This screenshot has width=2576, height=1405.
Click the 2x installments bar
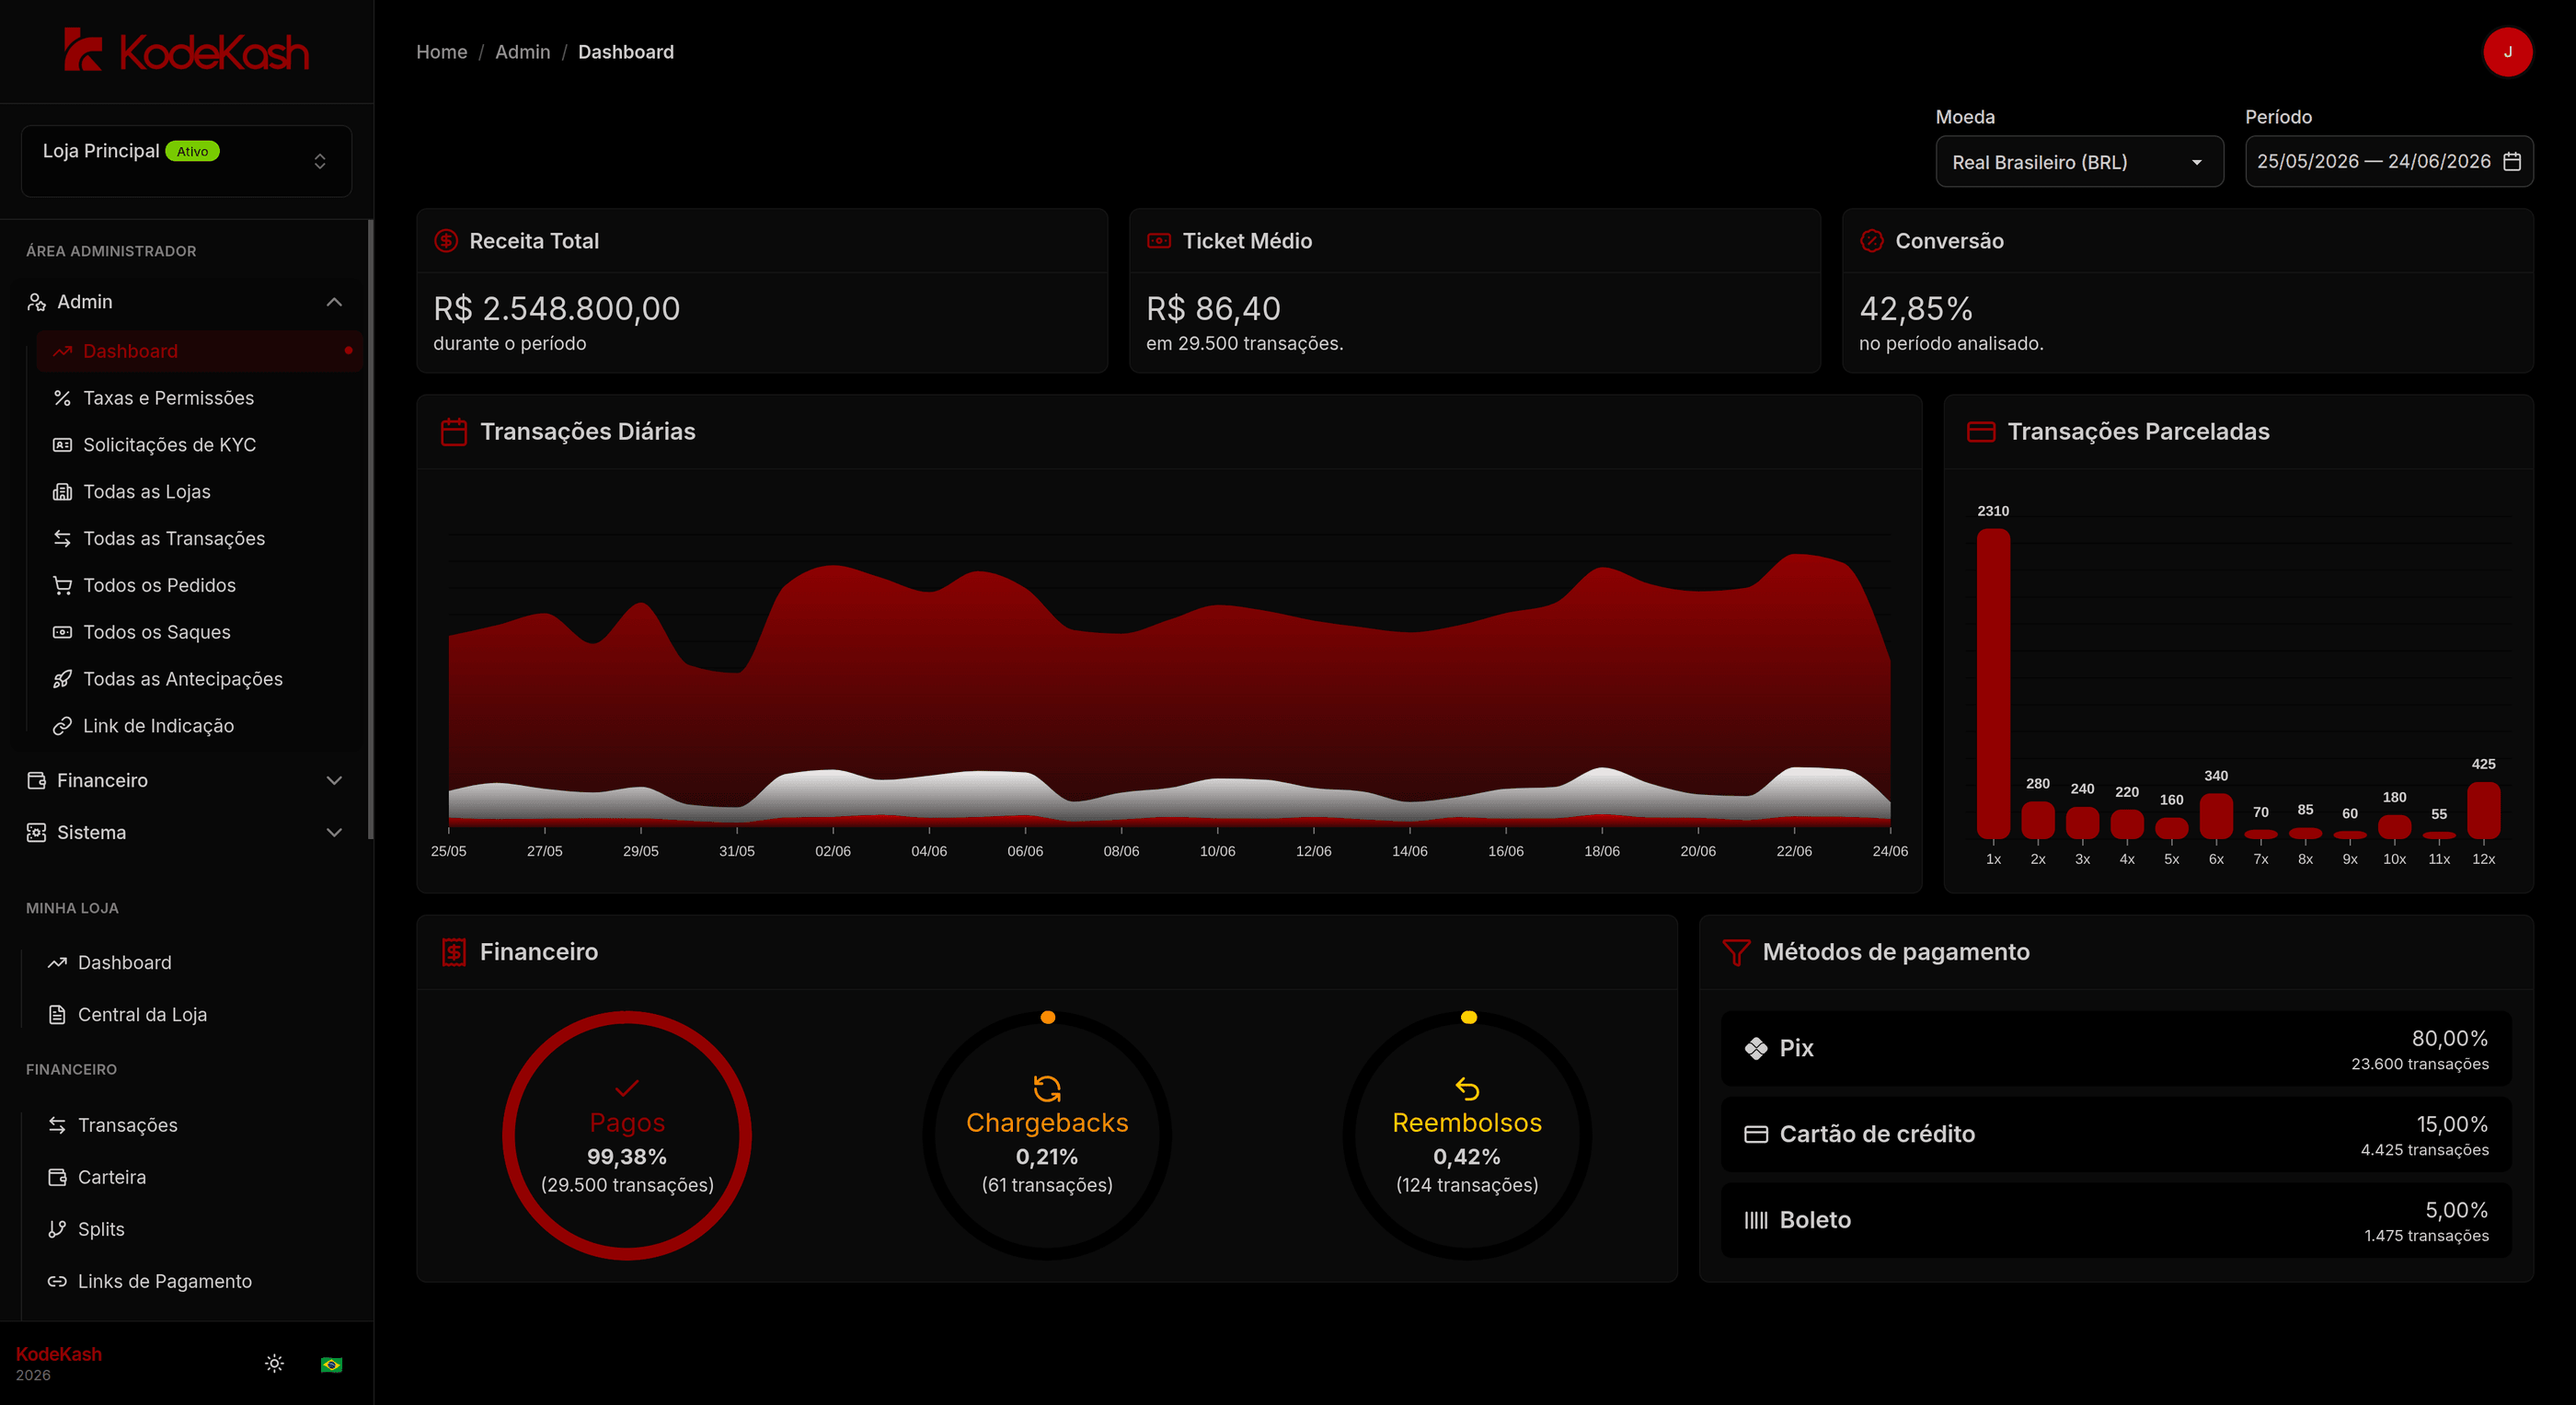pyautogui.click(x=2037, y=821)
